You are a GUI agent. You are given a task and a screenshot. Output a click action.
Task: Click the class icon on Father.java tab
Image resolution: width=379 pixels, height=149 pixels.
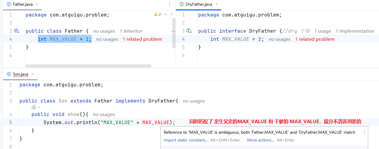coord(9,4)
